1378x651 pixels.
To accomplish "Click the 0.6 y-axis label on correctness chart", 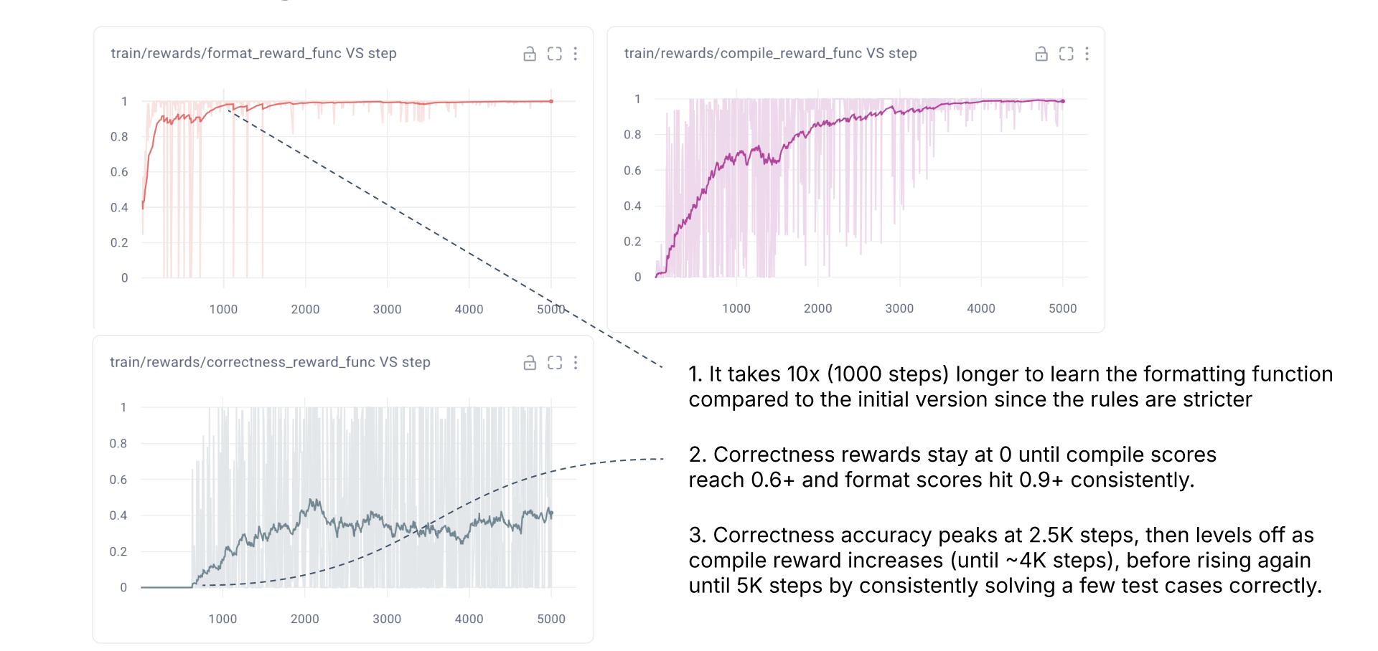I will point(118,480).
